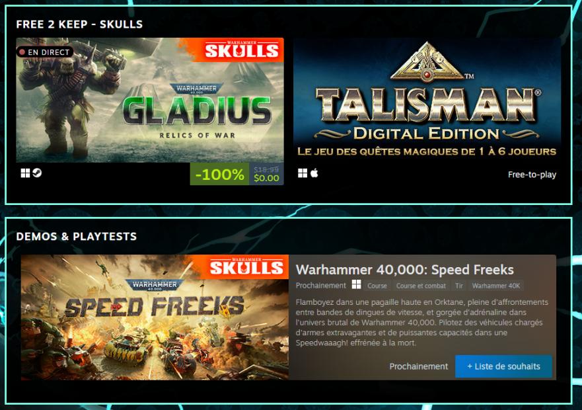Open the Warhammer 40,000: Speed Freeks title
The width and height of the screenshot is (582, 410).
pyautogui.click(x=404, y=270)
